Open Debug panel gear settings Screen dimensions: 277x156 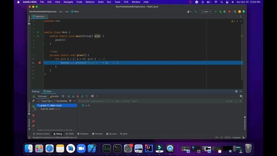236,91
